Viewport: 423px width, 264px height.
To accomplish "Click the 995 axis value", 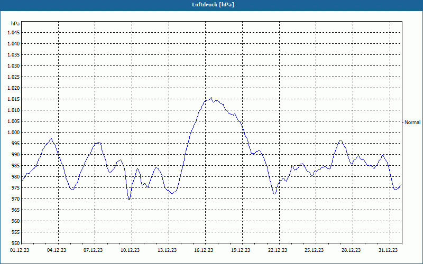I will coord(16,143).
